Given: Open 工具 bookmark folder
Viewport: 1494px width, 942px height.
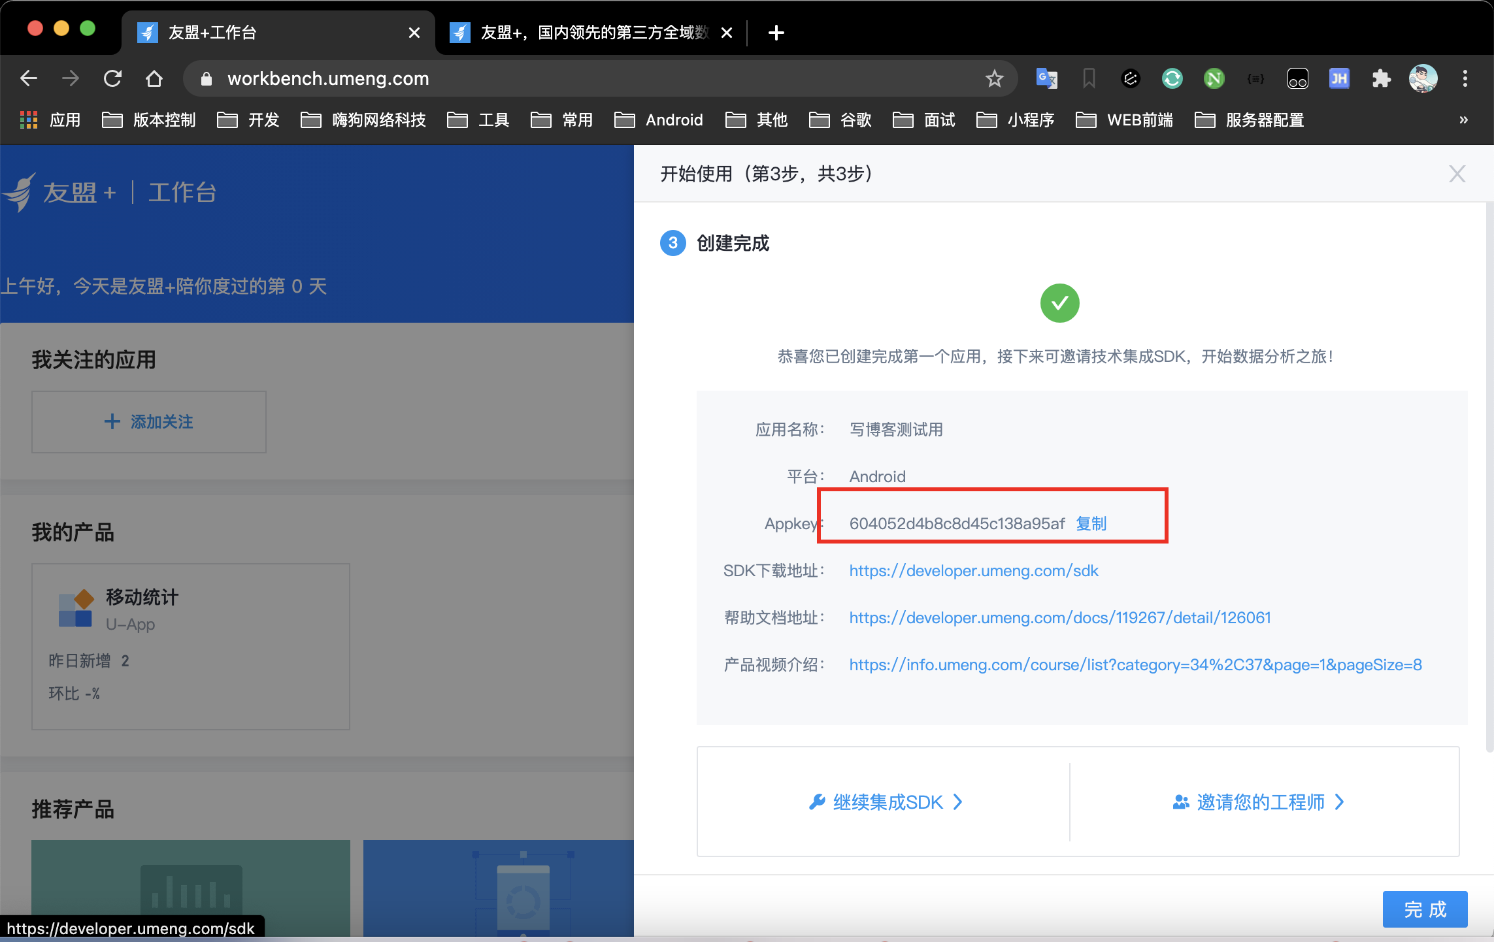Looking at the screenshot, I should [x=478, y=120].
